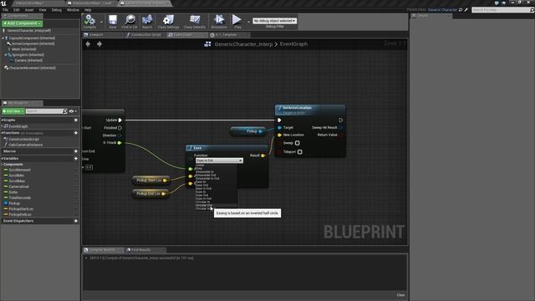Viewport: 535px width, 301px height.
Task: Click the wrench icon beside the parent class
Action: point(466,10)
